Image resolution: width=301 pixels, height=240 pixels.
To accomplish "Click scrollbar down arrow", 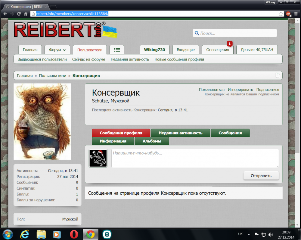I will [297, 225].
